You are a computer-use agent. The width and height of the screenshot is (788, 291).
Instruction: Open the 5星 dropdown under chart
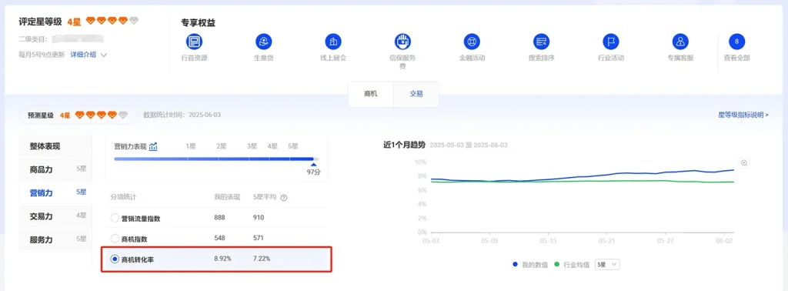(607, 264)
